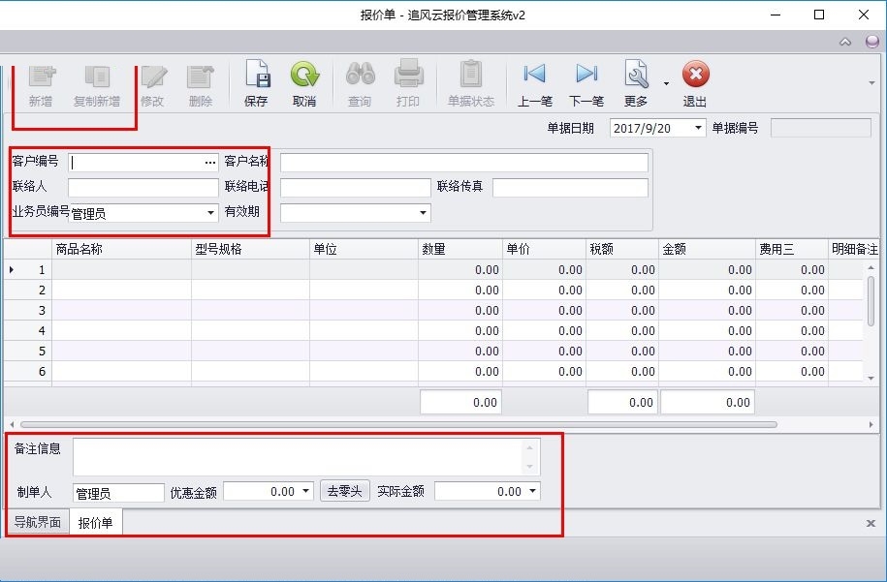Click horizontal scrollbar left arrow
The width and height of the screenshot is (887, 582).
coord(12,424)
